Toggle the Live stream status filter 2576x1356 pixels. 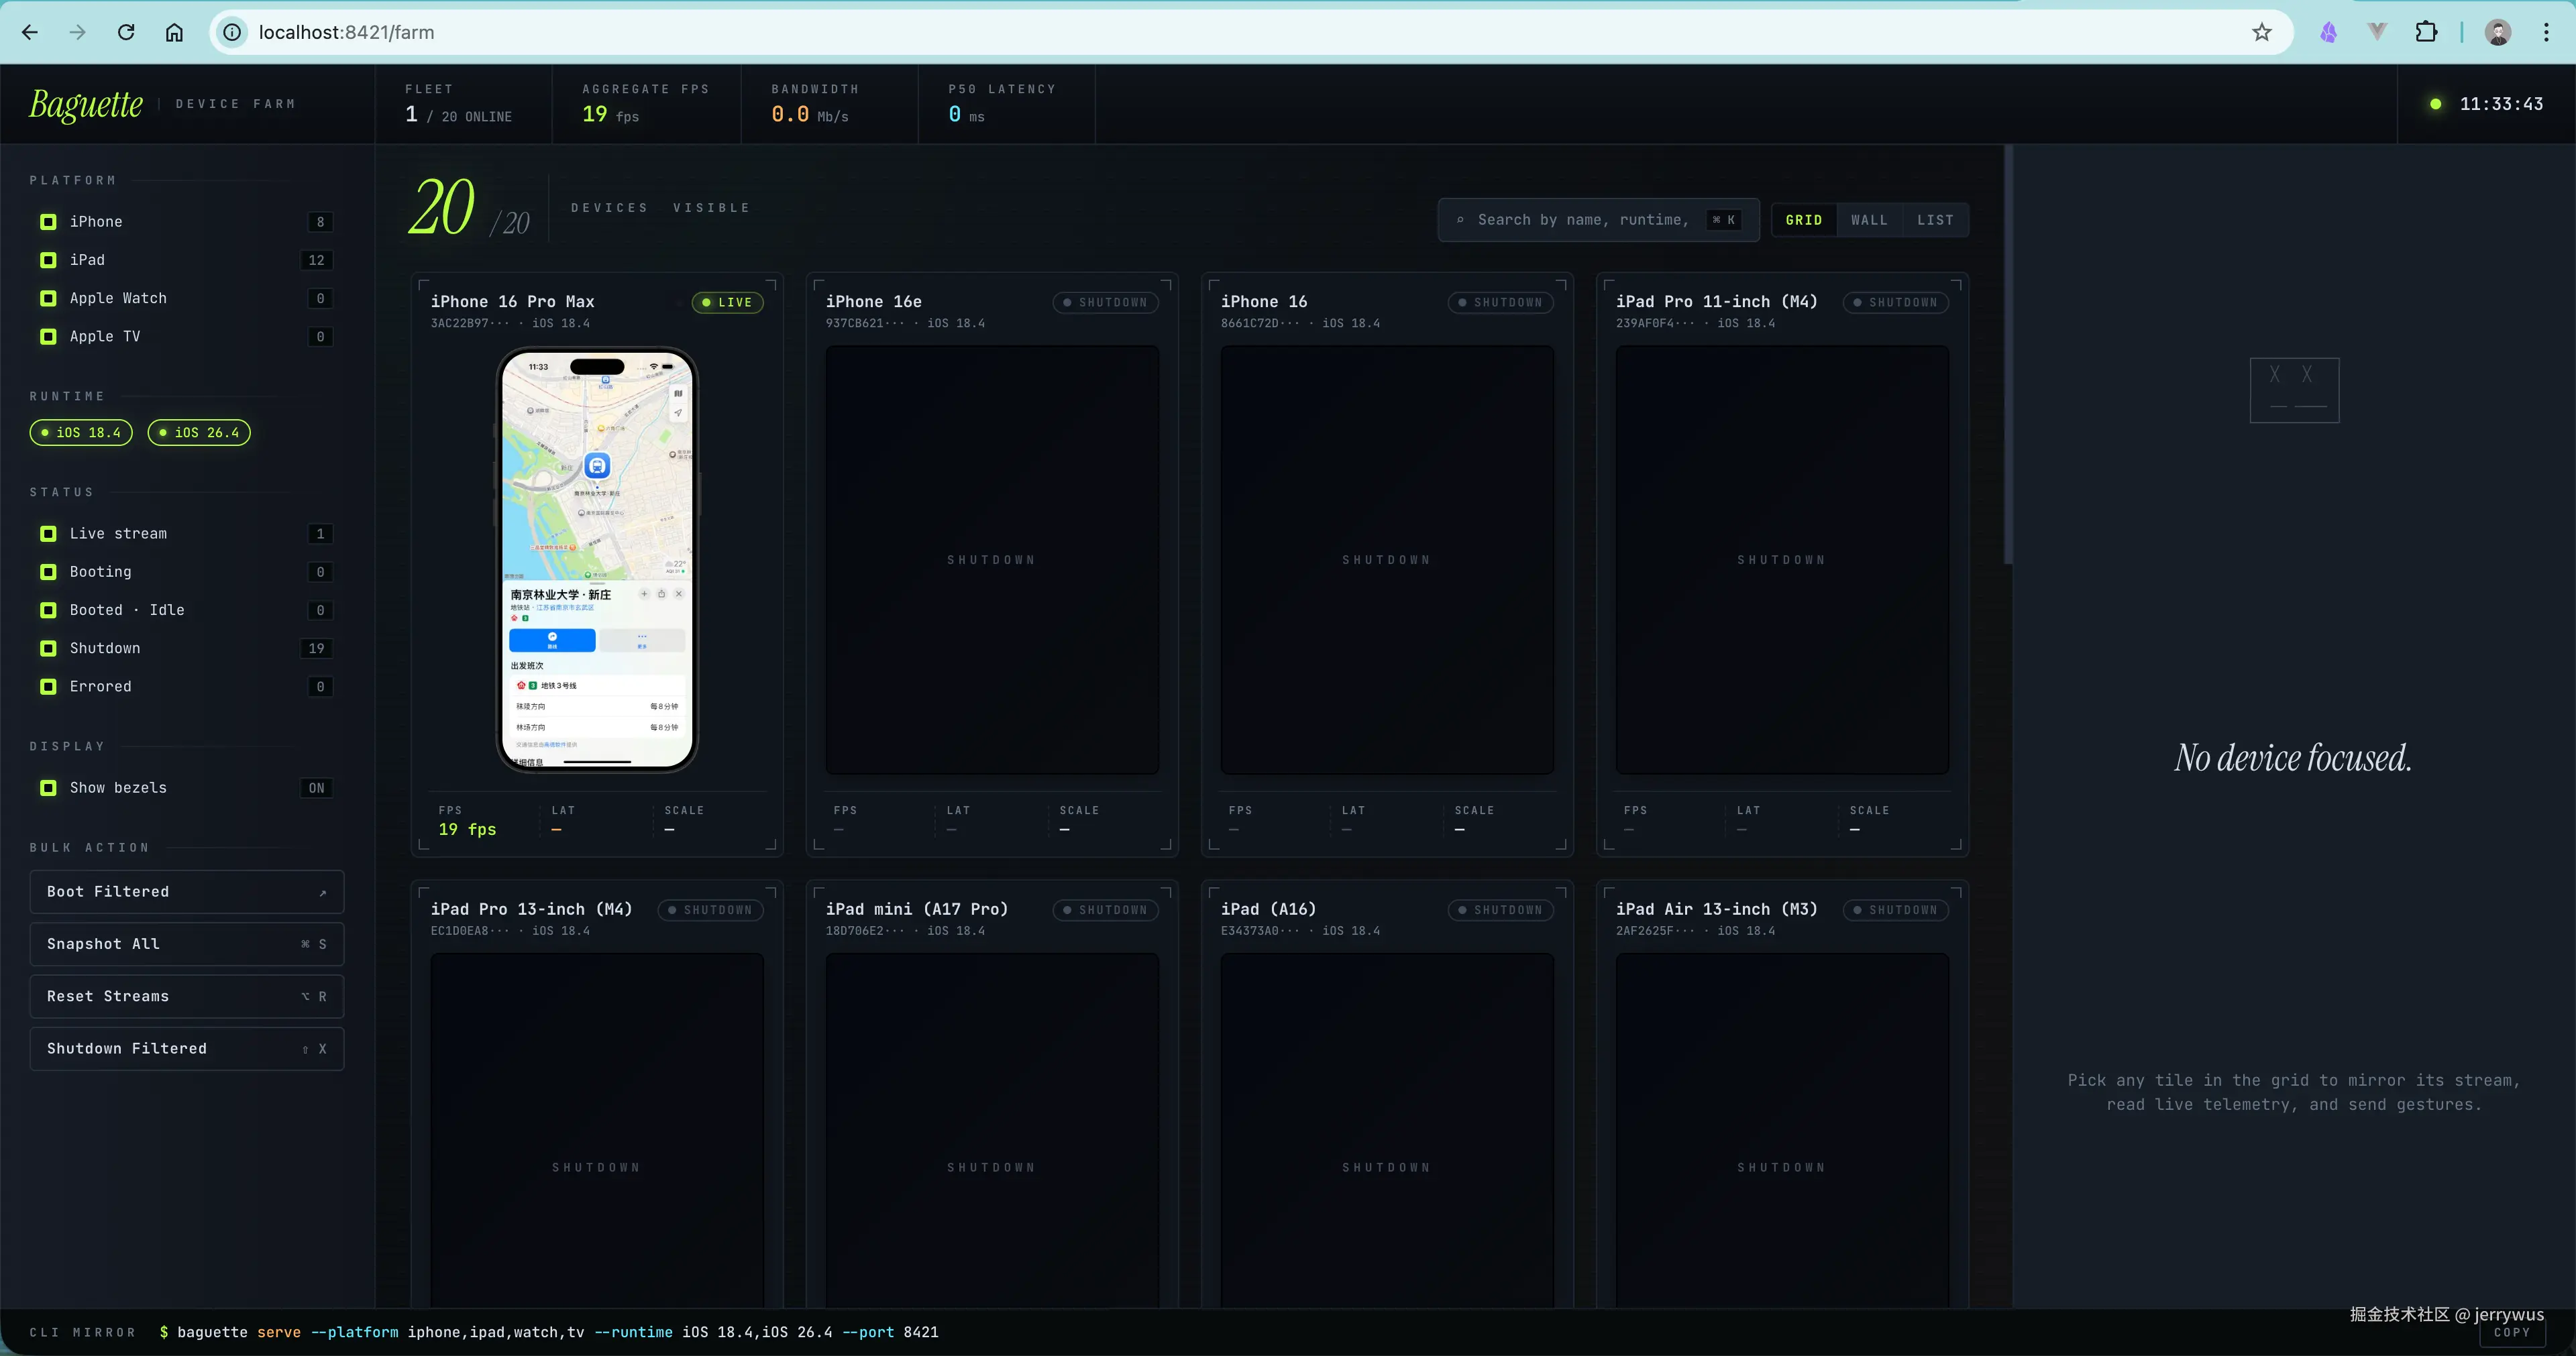click(48, 534)
